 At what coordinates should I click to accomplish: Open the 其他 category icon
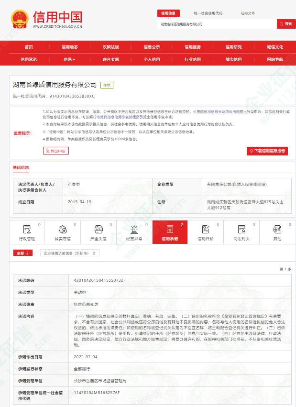[x=277, y=230]
